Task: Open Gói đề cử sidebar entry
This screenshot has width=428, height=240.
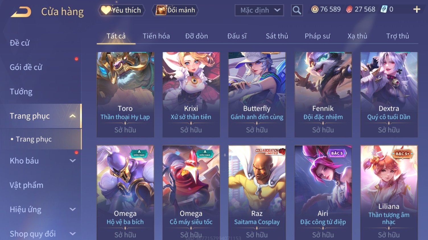Action: [26, 67]
